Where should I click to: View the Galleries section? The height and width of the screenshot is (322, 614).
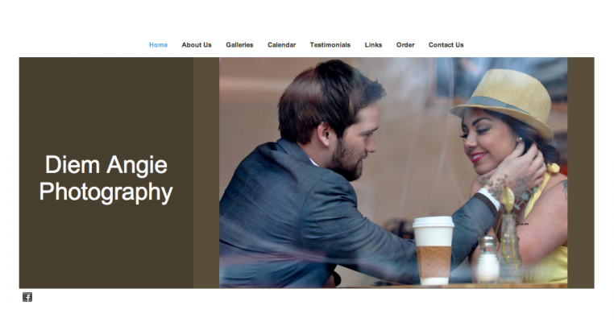pyautogui.click(x=239, y=45)
